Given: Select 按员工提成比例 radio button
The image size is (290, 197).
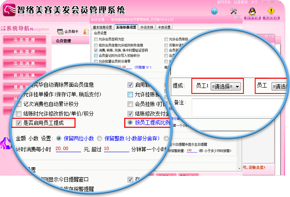Looking at the screenshot, I should pos(130,122).
